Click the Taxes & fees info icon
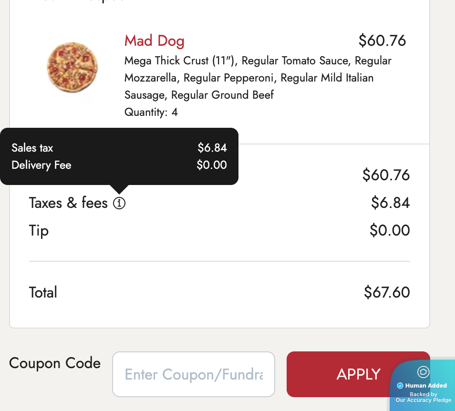455x411 pixels. tap(119, 204)
